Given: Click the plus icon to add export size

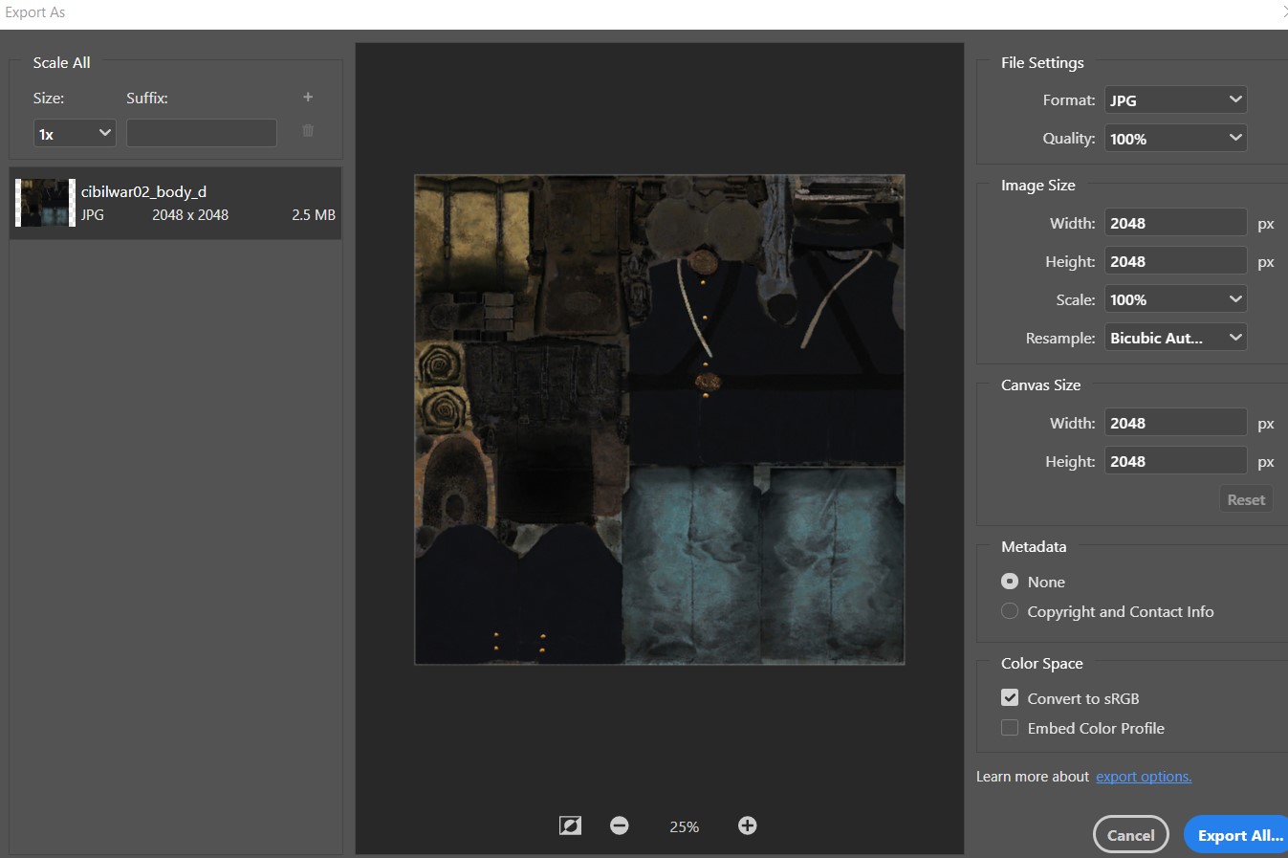Looking at the screenshot, I should [308, 97].
